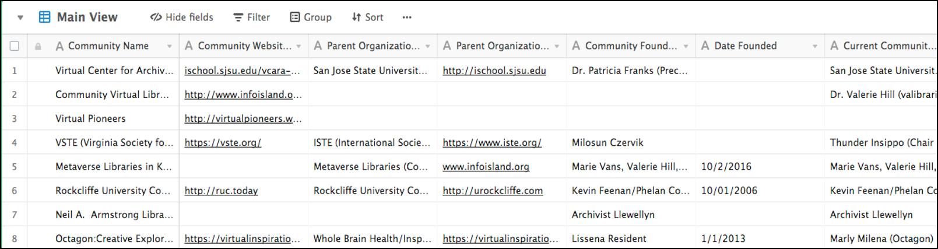Open the three-dot more options menu

[x=407, y=17]
